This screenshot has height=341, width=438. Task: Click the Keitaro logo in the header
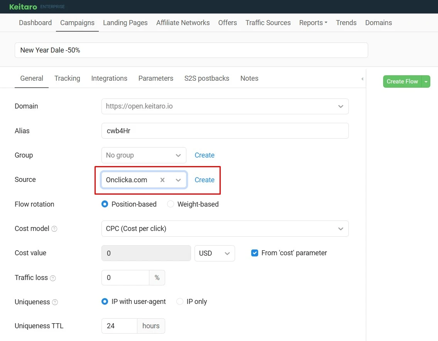(x=23, y=7)
